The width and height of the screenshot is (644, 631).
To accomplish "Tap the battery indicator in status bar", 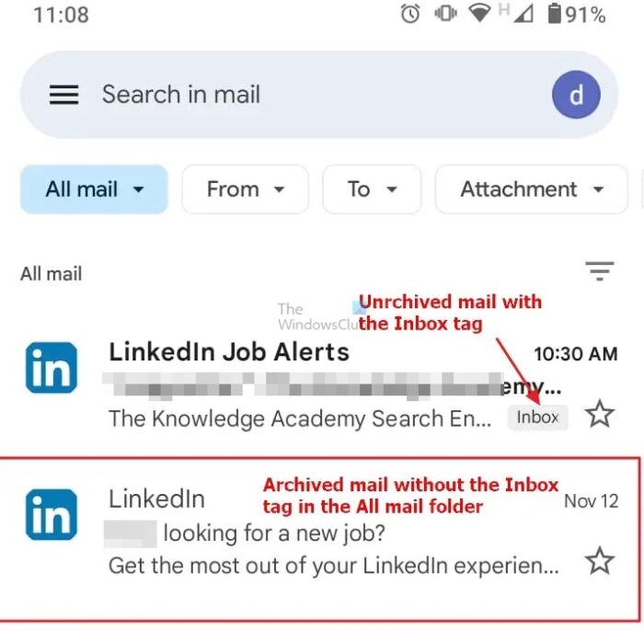I will [x=556, y=14].
